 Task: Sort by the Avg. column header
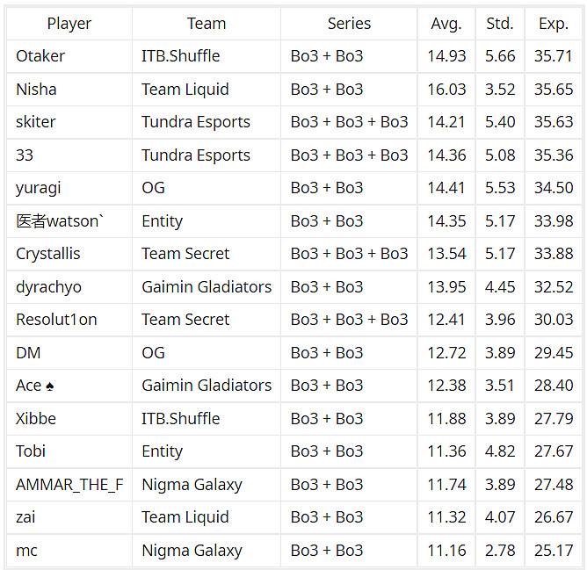pos(446,24)
